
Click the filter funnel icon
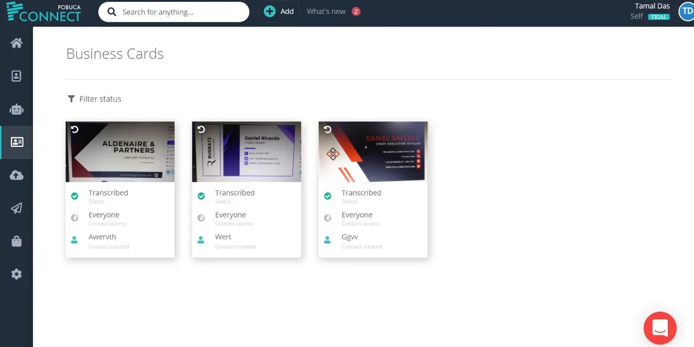coord(71,99)
